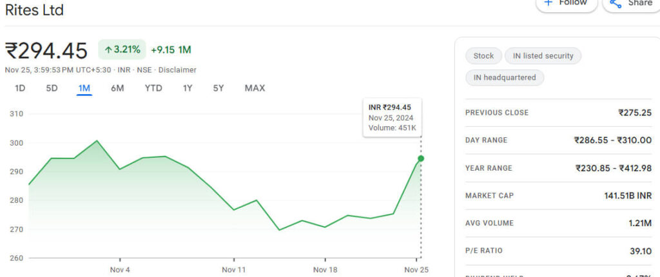Screen dimensions: 660x277
Task: Click the Nov 18 axis label
Action: coord(325,270)
